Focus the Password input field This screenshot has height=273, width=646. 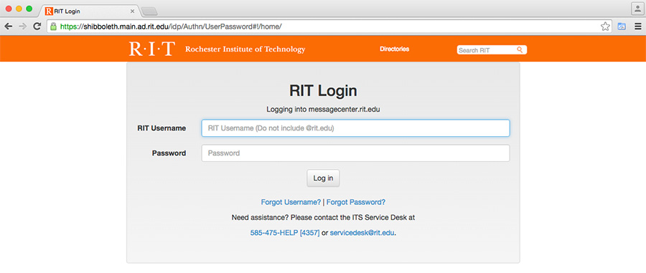355,153
